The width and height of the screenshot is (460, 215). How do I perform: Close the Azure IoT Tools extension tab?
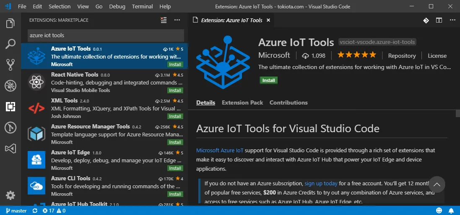point(268,20)
